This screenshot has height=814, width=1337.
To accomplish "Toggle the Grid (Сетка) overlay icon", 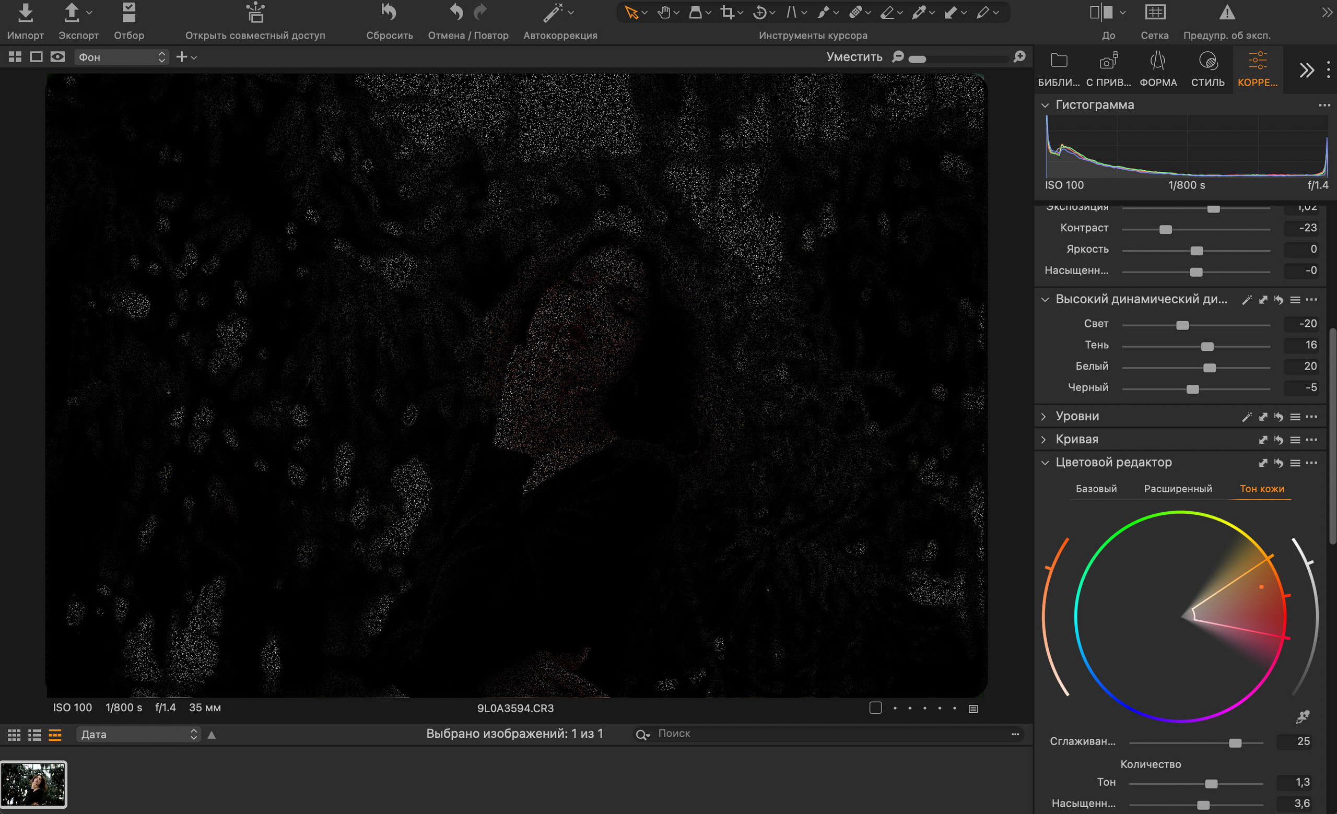I will pyautogui.click(x=1155, y=13).
